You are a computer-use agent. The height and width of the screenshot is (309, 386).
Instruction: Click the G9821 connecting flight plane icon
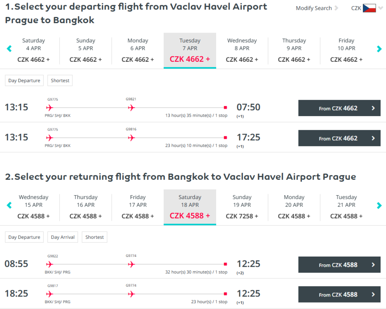tap(131, 108)
